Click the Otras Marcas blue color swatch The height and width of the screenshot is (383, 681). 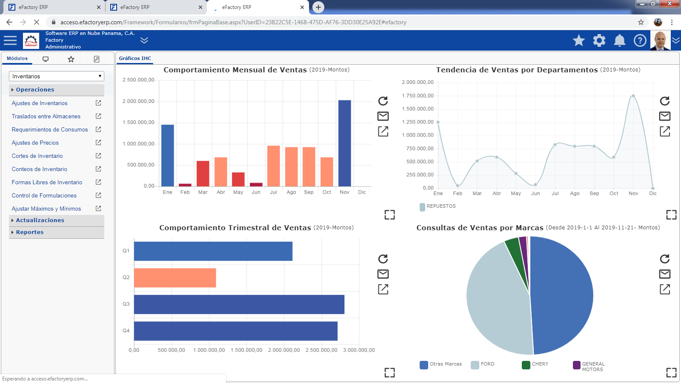point(423,365)
